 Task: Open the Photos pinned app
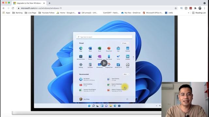pos(90,57)
